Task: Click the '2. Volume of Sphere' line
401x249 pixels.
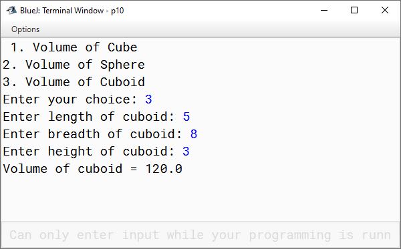Action: tap(74, 65)
